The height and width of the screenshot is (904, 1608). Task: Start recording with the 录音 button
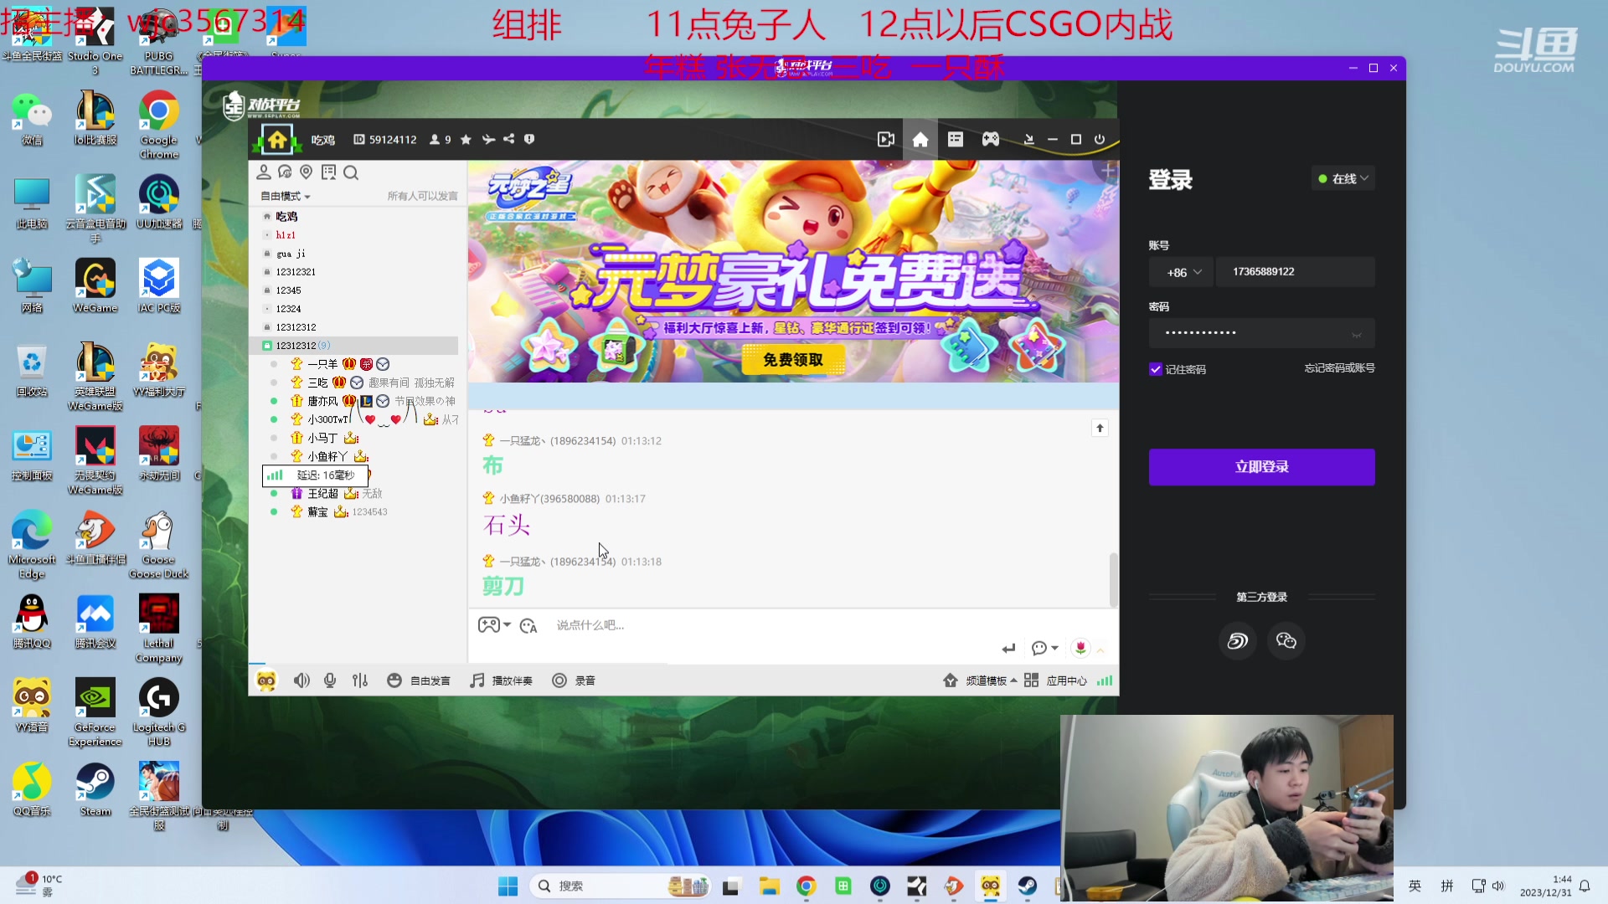click(x=574, y=681)
